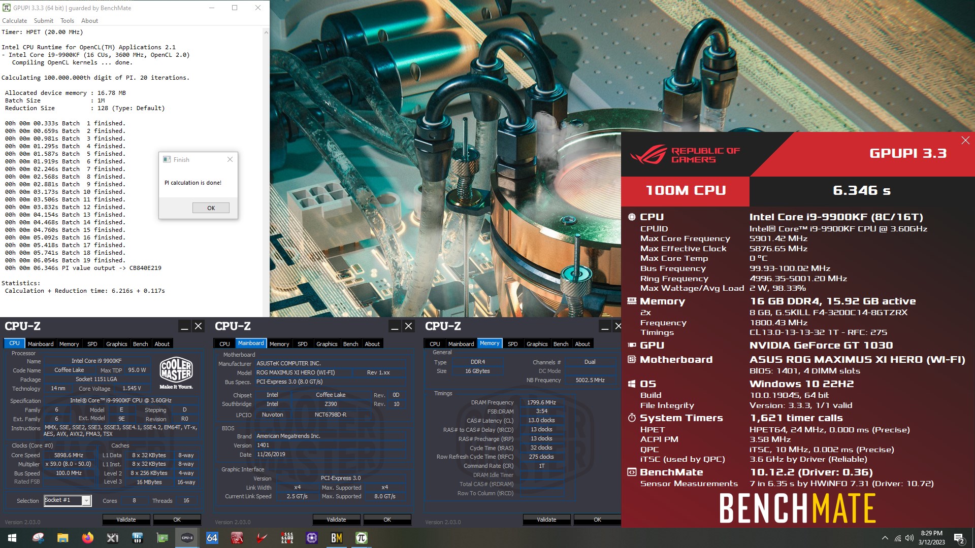Open the Calculate menu in GPUPI
Image resolution: width=975 pixels, height=548 pixels.
tap(14, 21)
